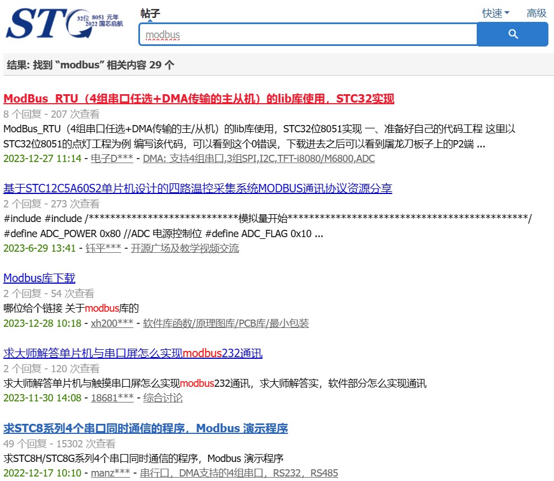Click the snippet starting STC32位8051的点灯工程为例
This screenshot has width=554, height=481.
coord(244,144)
